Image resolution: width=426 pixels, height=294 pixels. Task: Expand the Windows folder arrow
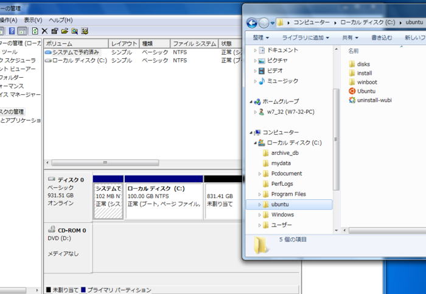tap(259, 215)
